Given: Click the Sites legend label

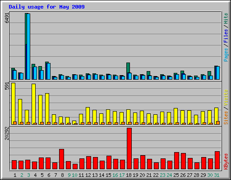Looking at the screenshot, I should click(226, 118).
